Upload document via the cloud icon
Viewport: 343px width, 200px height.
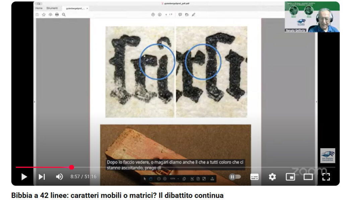[x=51, y=15]
